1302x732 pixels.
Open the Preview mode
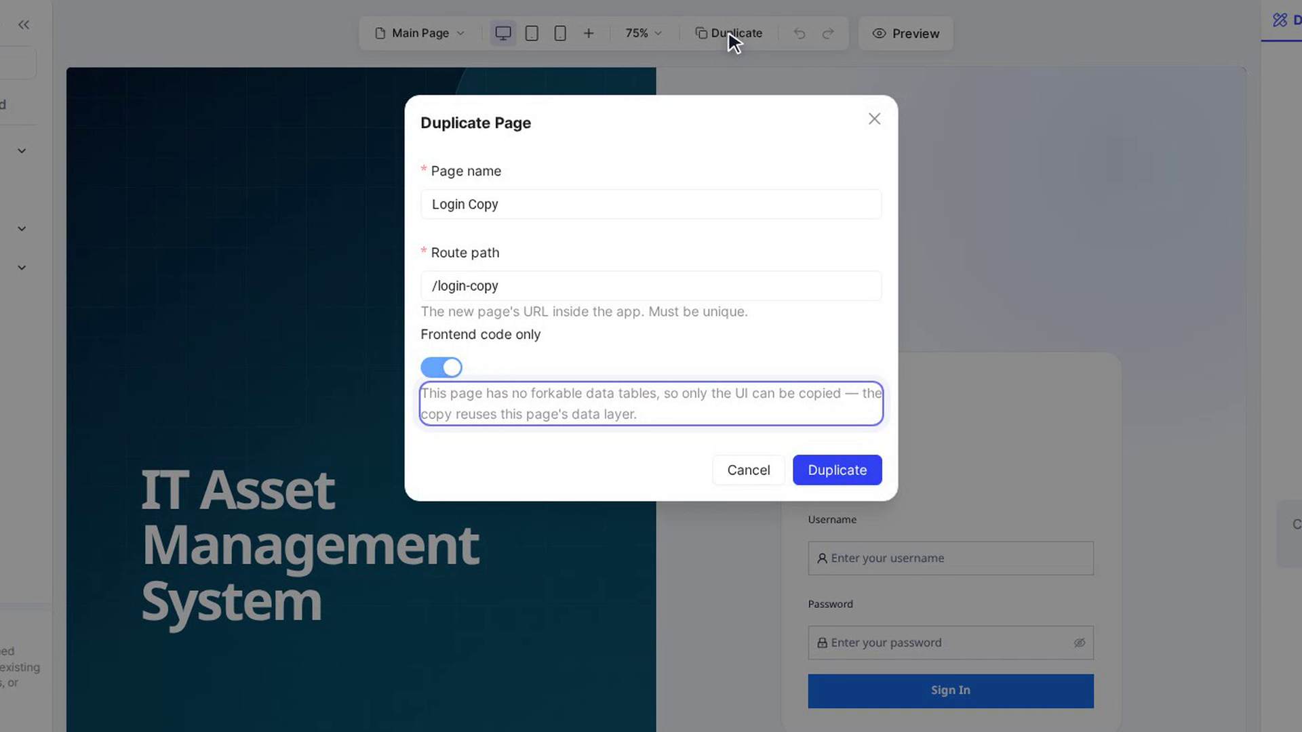click(x=905, y=33)
